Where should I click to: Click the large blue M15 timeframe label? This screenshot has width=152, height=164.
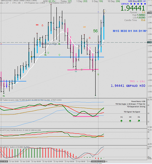point(116,31)
